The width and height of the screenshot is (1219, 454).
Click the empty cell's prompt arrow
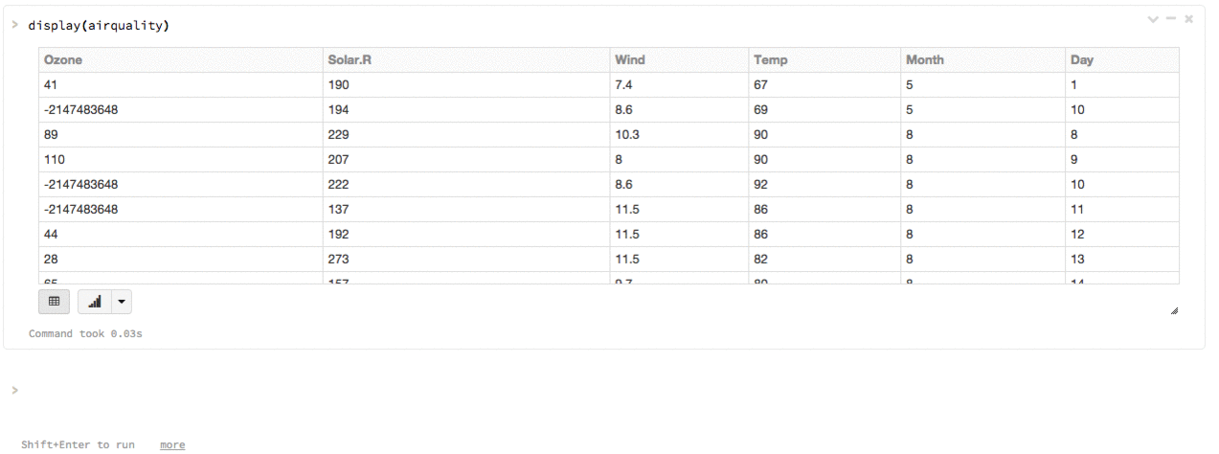click(x=14, y=390)
